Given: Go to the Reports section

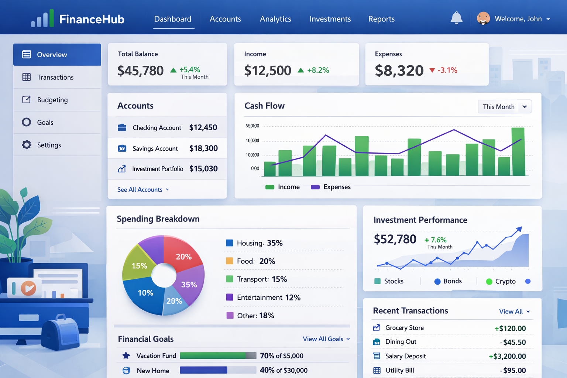Looking at the screenshot, I should click(381, 19).
